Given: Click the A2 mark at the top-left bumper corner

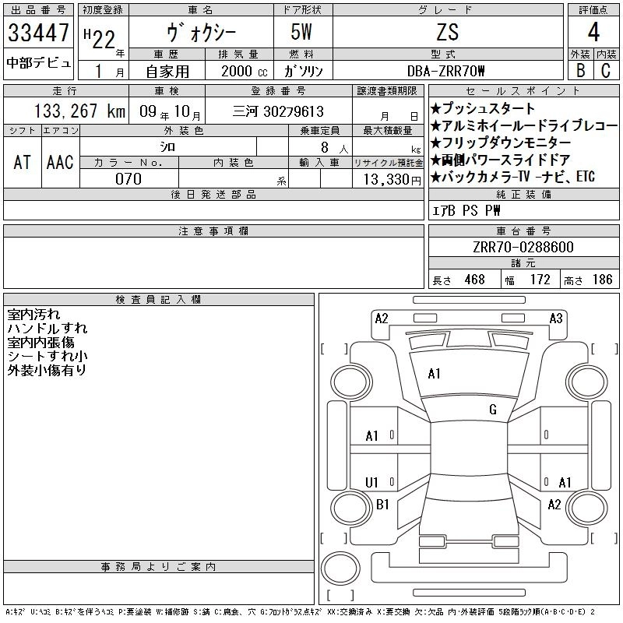Looking at the screenshot, I should click(x=382, y=318).
